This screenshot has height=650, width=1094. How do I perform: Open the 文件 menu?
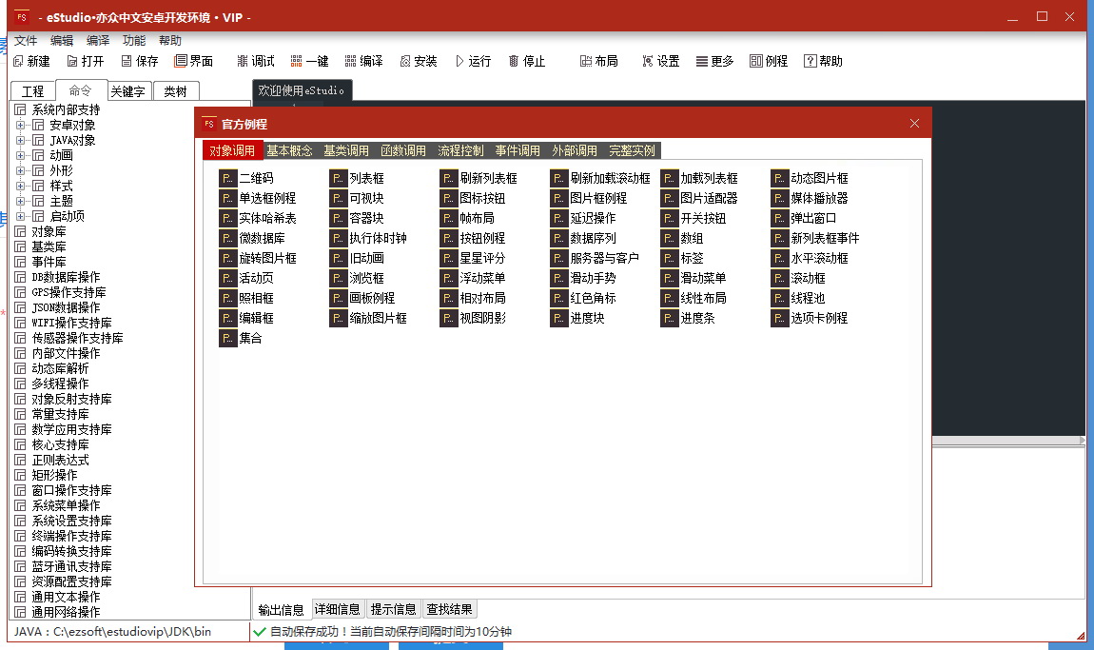pyautogui.click(x=26, y=41)
